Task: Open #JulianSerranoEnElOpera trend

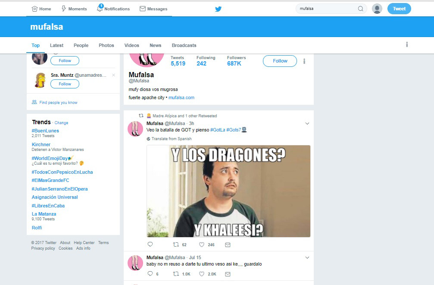Action: (59, 189)
